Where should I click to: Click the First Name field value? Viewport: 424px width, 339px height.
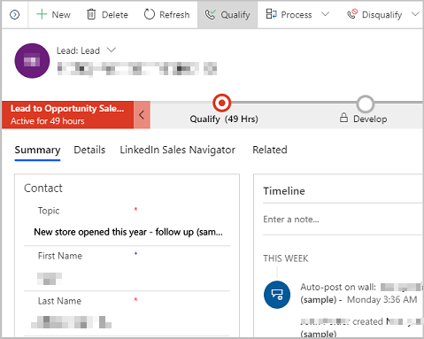click(x=50, y=279)
